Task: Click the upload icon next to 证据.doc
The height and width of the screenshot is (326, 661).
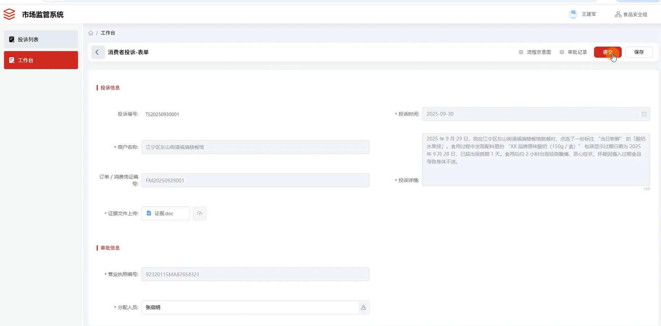Action: [x=200, y=214]
